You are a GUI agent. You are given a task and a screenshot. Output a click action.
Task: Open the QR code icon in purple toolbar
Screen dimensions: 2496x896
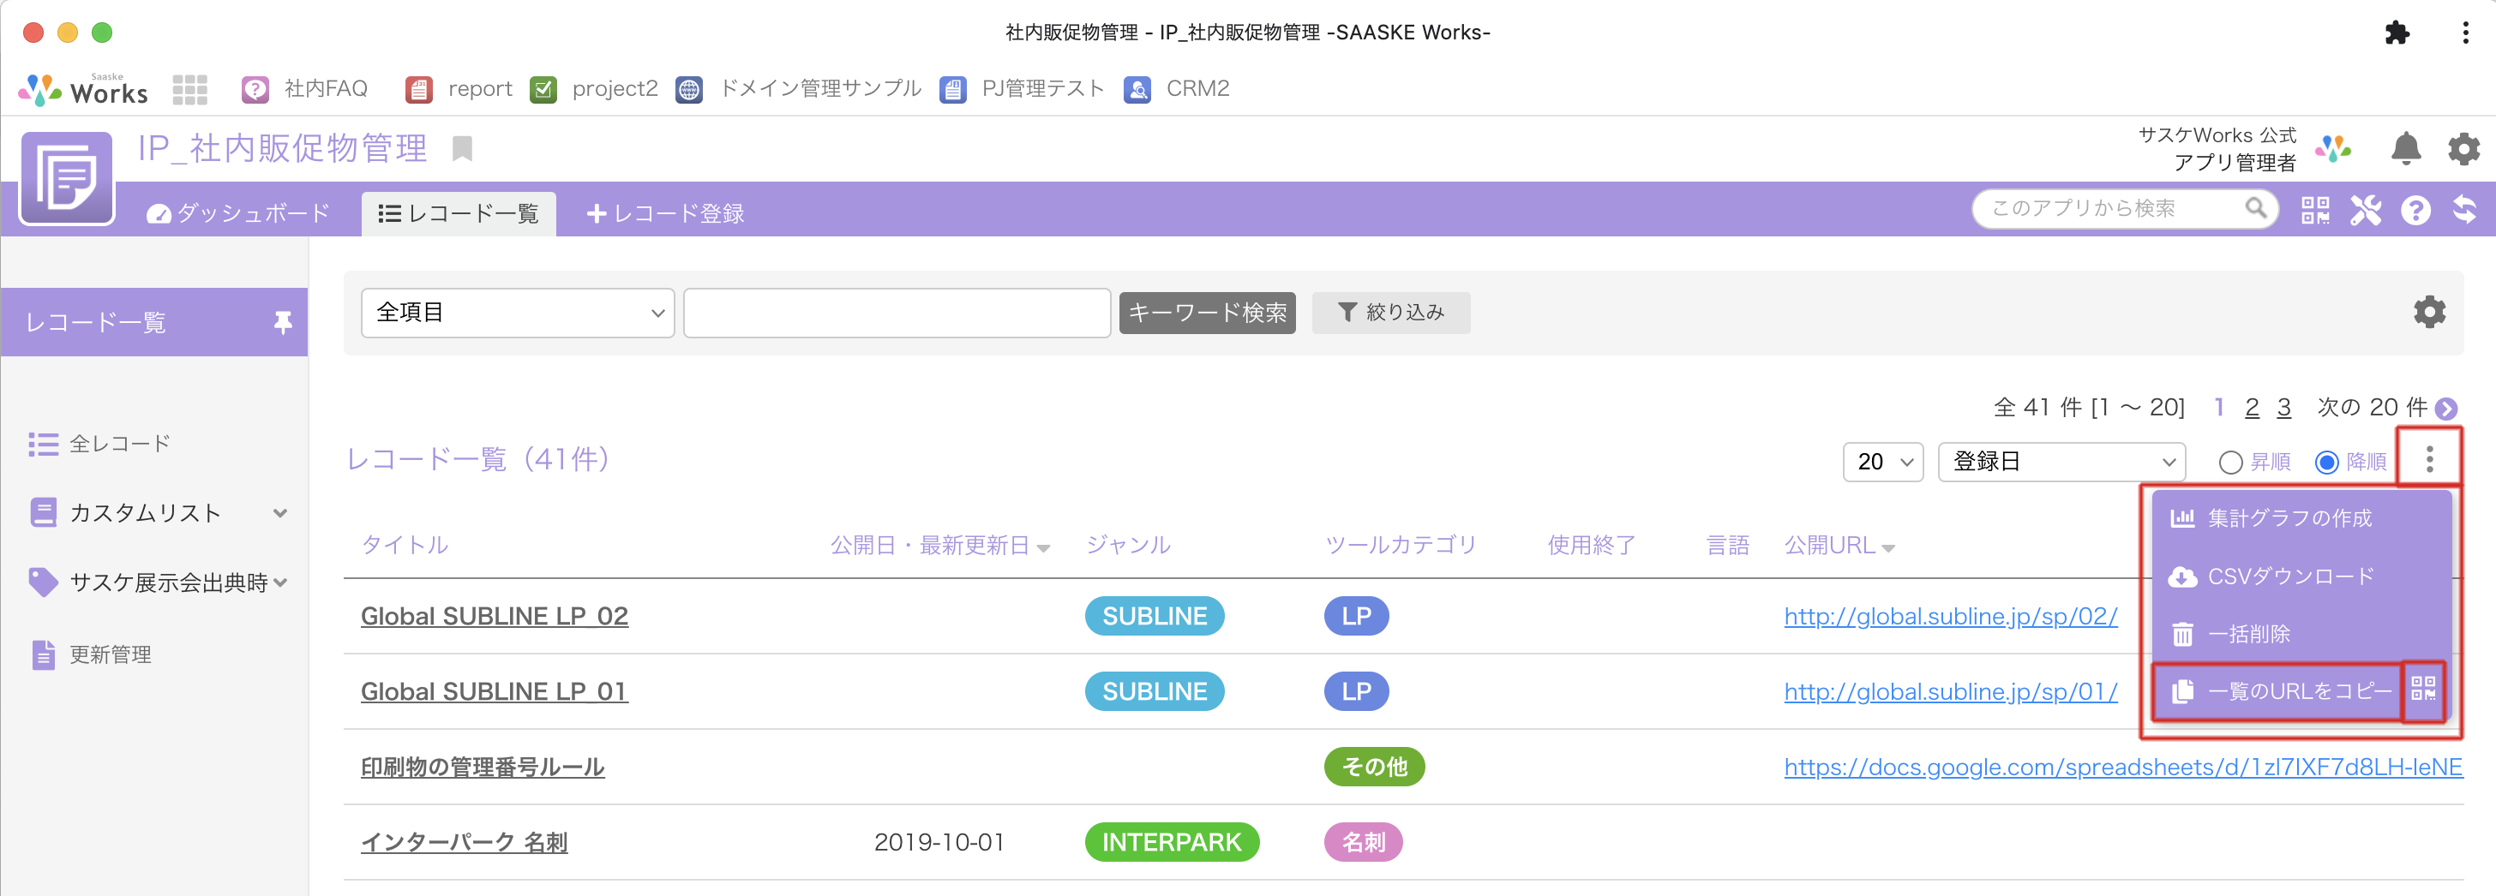click(2316, 209)
